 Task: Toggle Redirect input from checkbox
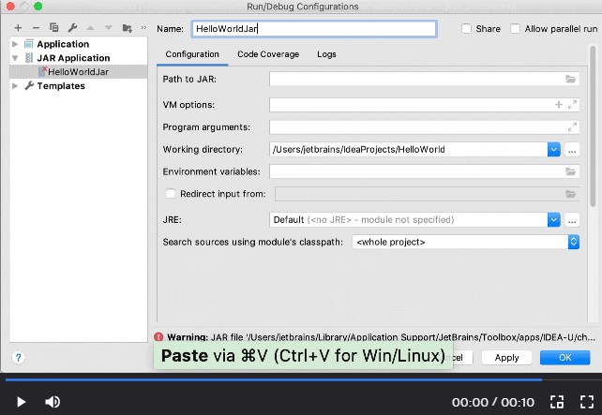171,194
